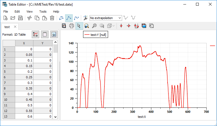Enable step interpolation mode
Viewport: 217px width, 126px height.
(62, 18)
